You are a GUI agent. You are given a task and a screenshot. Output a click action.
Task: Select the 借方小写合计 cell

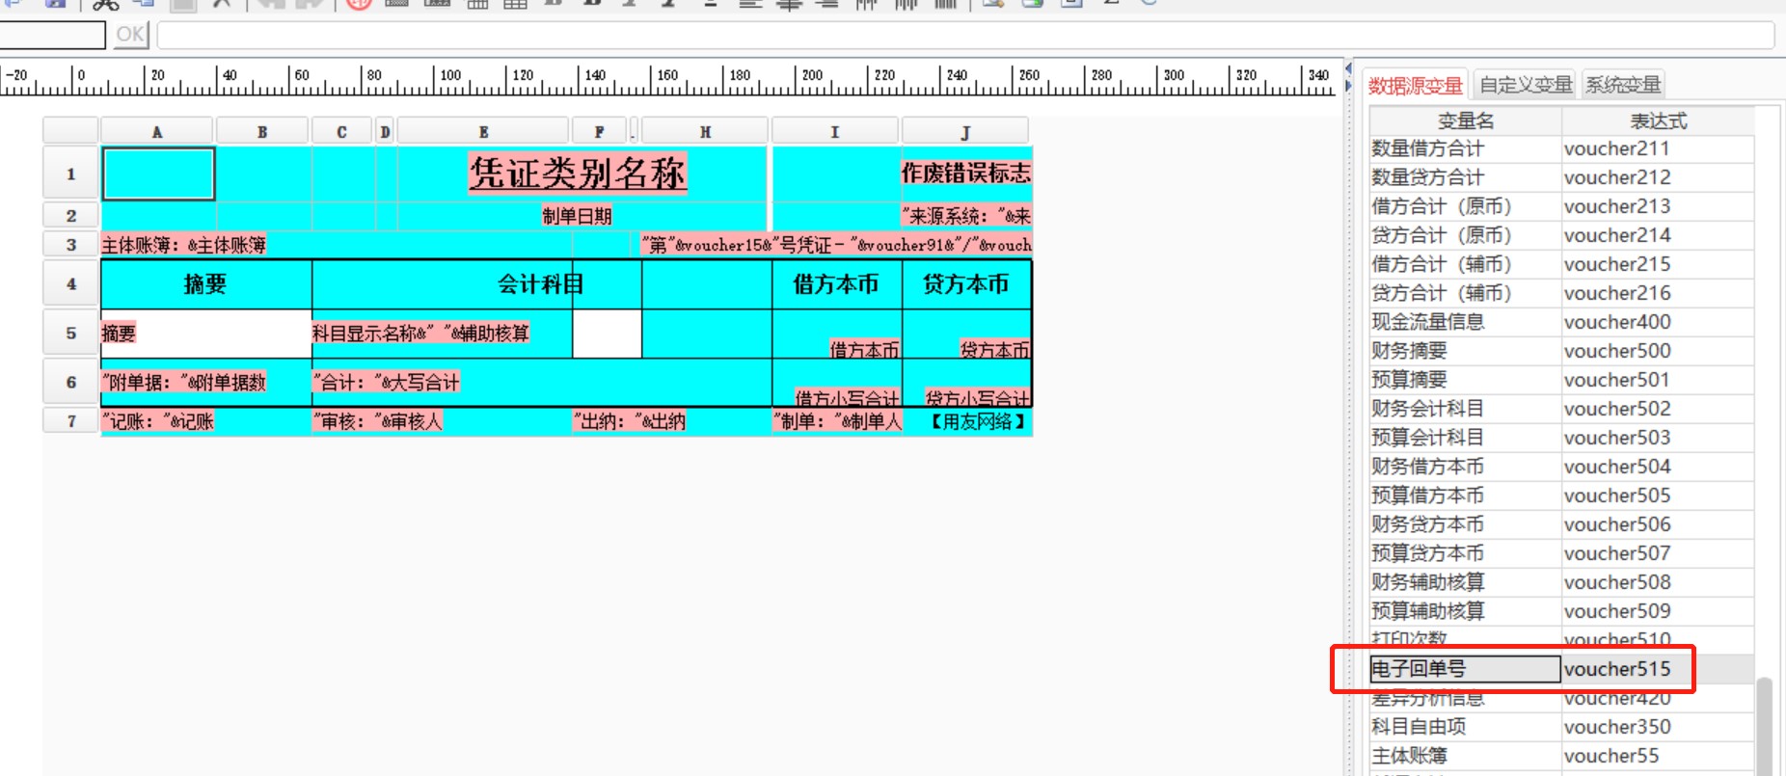pos(846,397)
